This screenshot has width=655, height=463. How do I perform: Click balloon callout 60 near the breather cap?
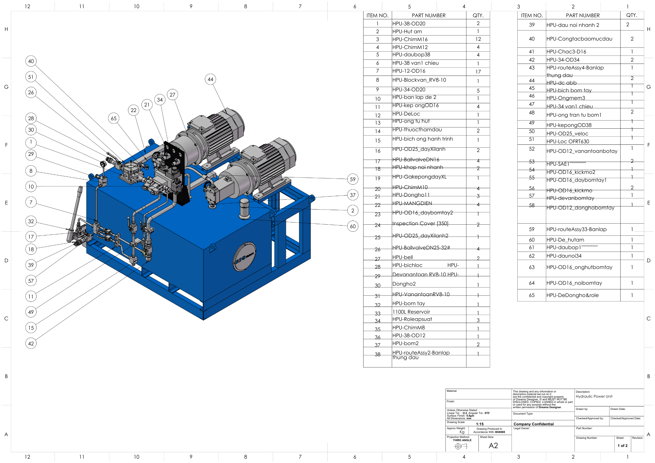tap(353, 226)
